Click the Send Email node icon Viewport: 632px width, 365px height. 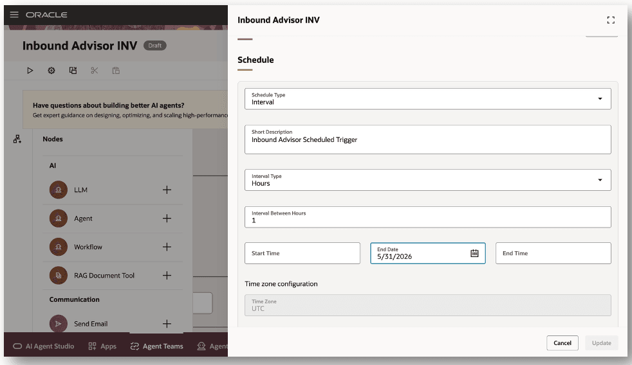[x=59, y=323]
